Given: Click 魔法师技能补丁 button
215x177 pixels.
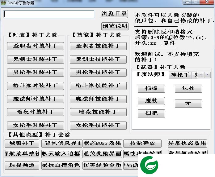Looking at the screenshot, I should (x=98, y=99).
